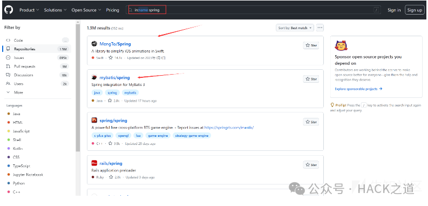View the 14.1k stargazers of MengTo/Spring

[x=115, y=58]
